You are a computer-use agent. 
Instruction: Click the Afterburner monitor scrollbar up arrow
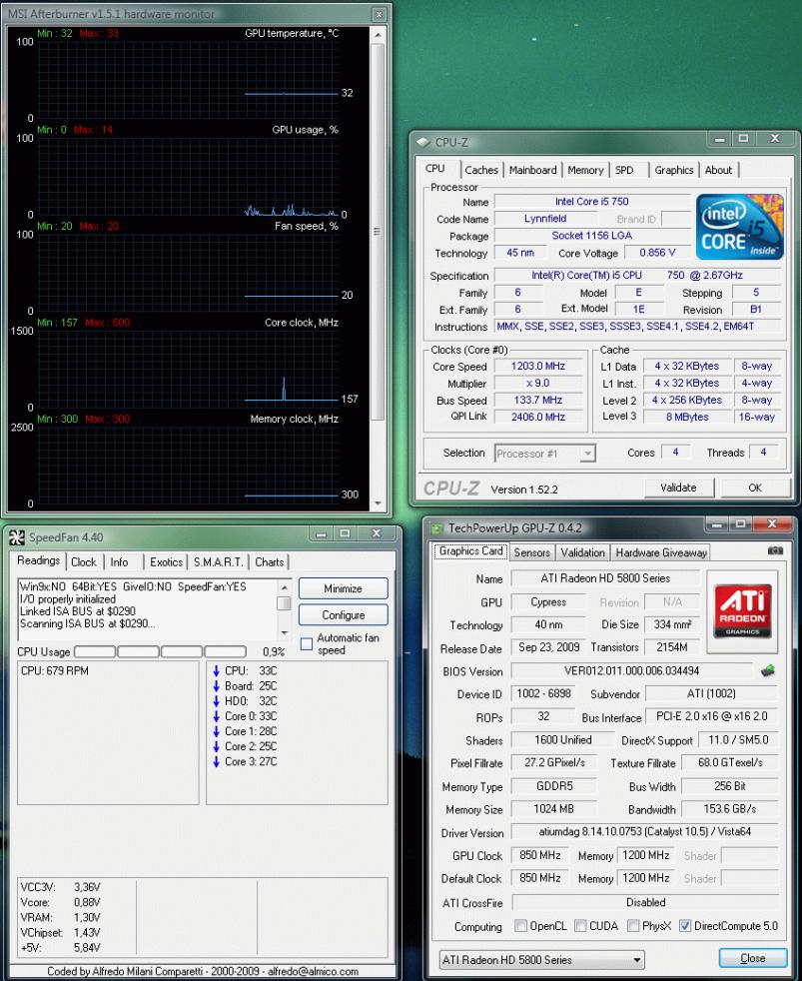(378, 35)
